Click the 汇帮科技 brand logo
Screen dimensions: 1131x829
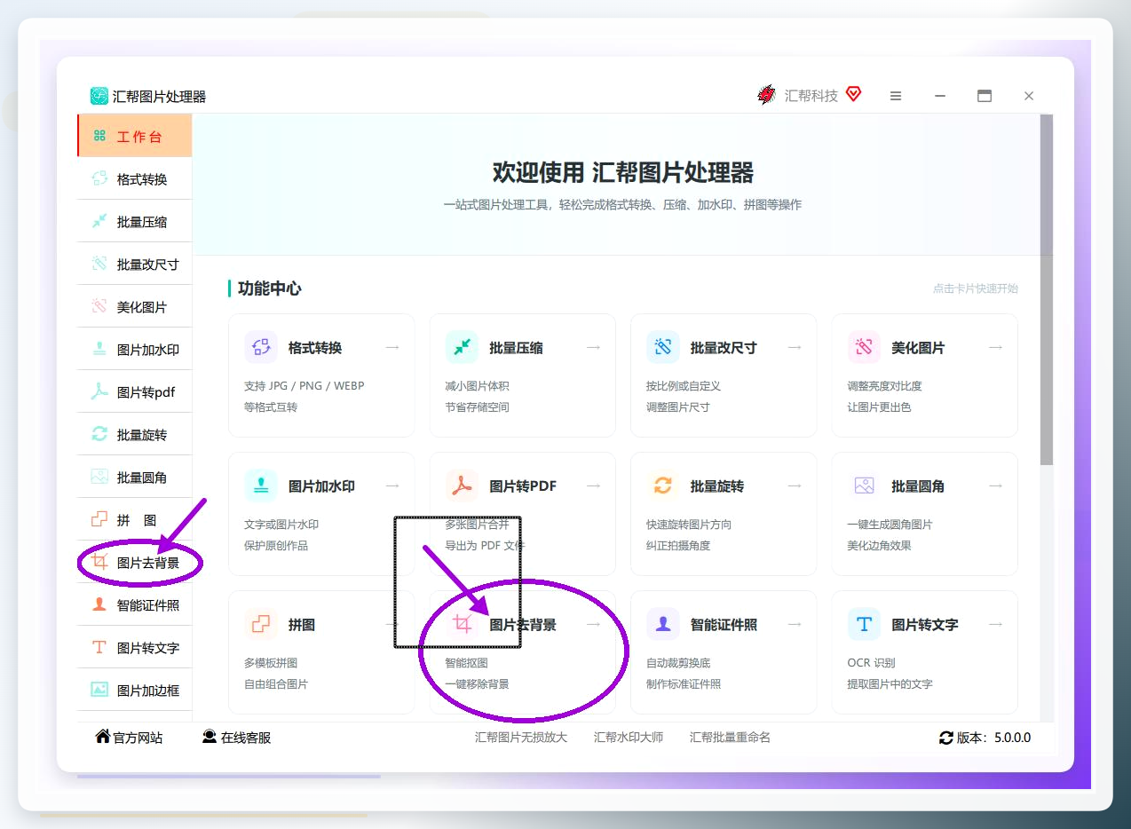pos(766,94)
